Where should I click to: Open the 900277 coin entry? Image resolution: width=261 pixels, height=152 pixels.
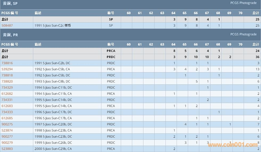pyautogui.click(x=7, y=137)
